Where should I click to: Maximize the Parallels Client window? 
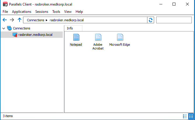(x=174, y=4)
